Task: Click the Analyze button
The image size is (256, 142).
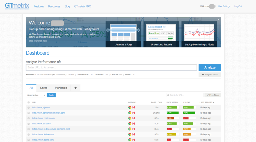Action: (x=210, y=67)
